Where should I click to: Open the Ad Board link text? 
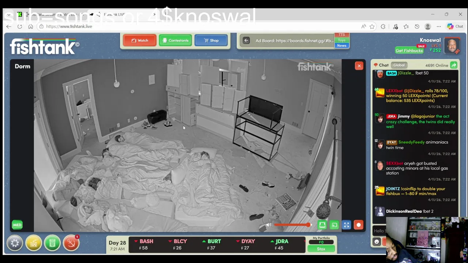pyautogui.click(x=294, y=41)
